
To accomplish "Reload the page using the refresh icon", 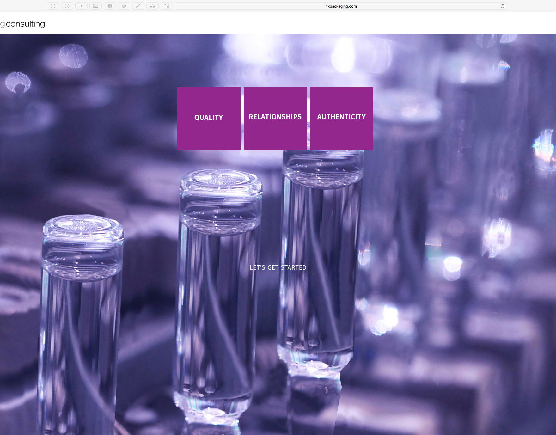I will coord(502,6).
